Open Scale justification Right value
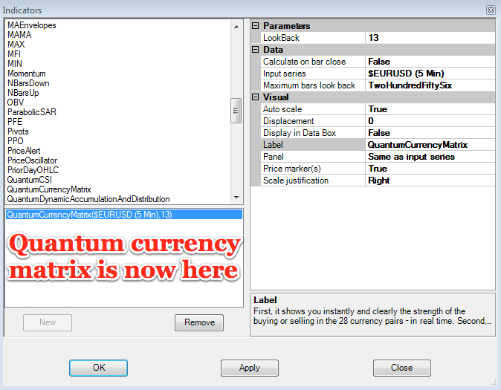 click(430, 181)
